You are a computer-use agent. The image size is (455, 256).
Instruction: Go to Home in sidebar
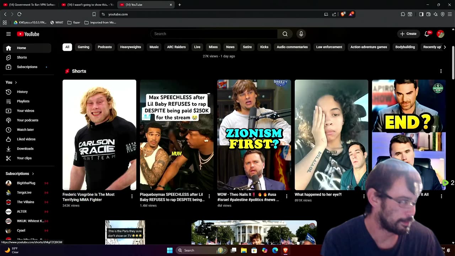(27, 48)
